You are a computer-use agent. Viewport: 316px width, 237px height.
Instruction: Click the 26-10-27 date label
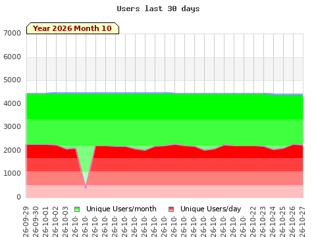coord(302,222)
